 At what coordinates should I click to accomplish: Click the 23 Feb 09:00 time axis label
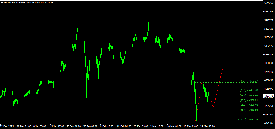tap(141, 126)
